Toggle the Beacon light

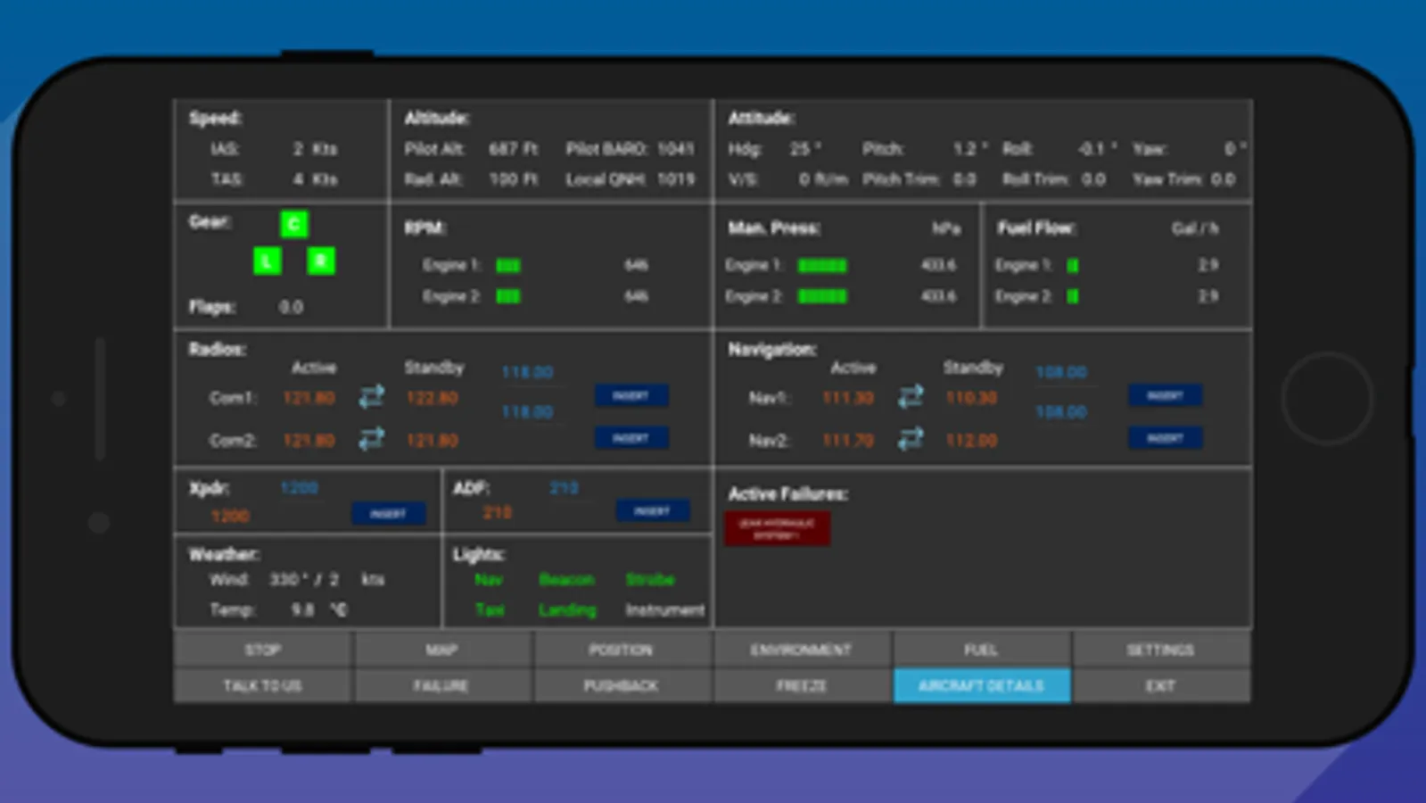[566, 580]
